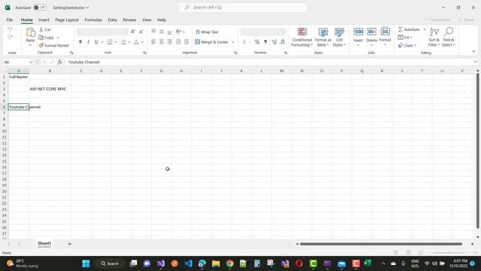Apply comma style
Image resolution: width=481 pixels, height=271 pixels.
265,42
